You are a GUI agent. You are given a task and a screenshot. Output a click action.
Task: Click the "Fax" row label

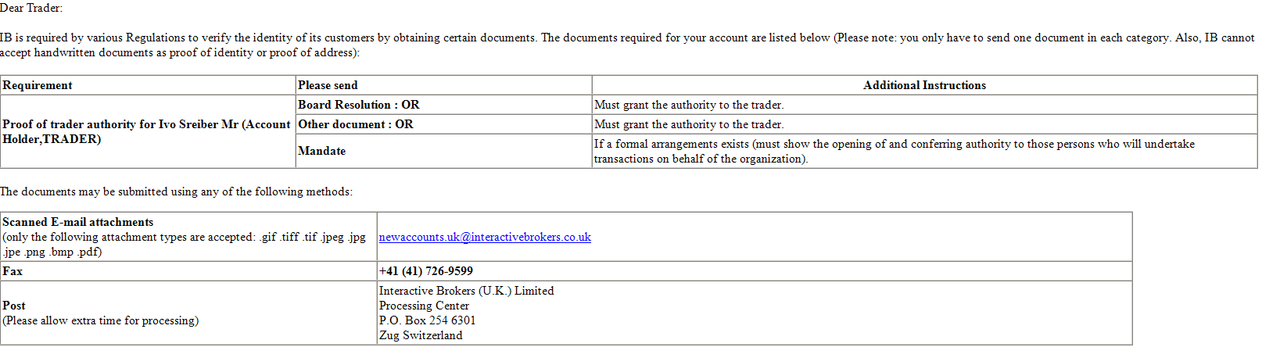click(13, 271)
